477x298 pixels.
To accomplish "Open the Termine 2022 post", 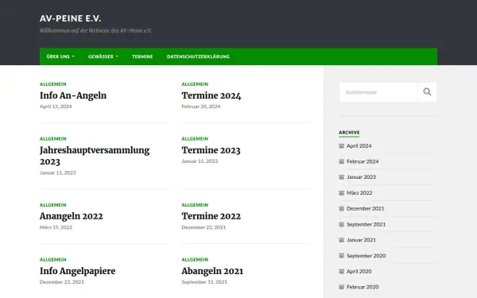I will tap(211, 216).
